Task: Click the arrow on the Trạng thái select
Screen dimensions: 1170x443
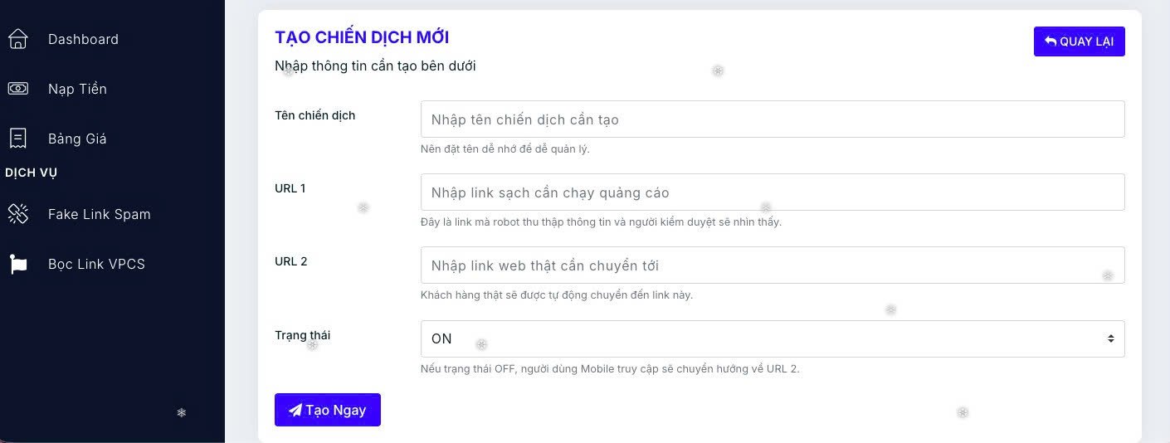Action: coord(1110,338)
